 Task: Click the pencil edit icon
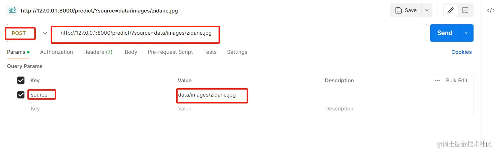point(451,10)
